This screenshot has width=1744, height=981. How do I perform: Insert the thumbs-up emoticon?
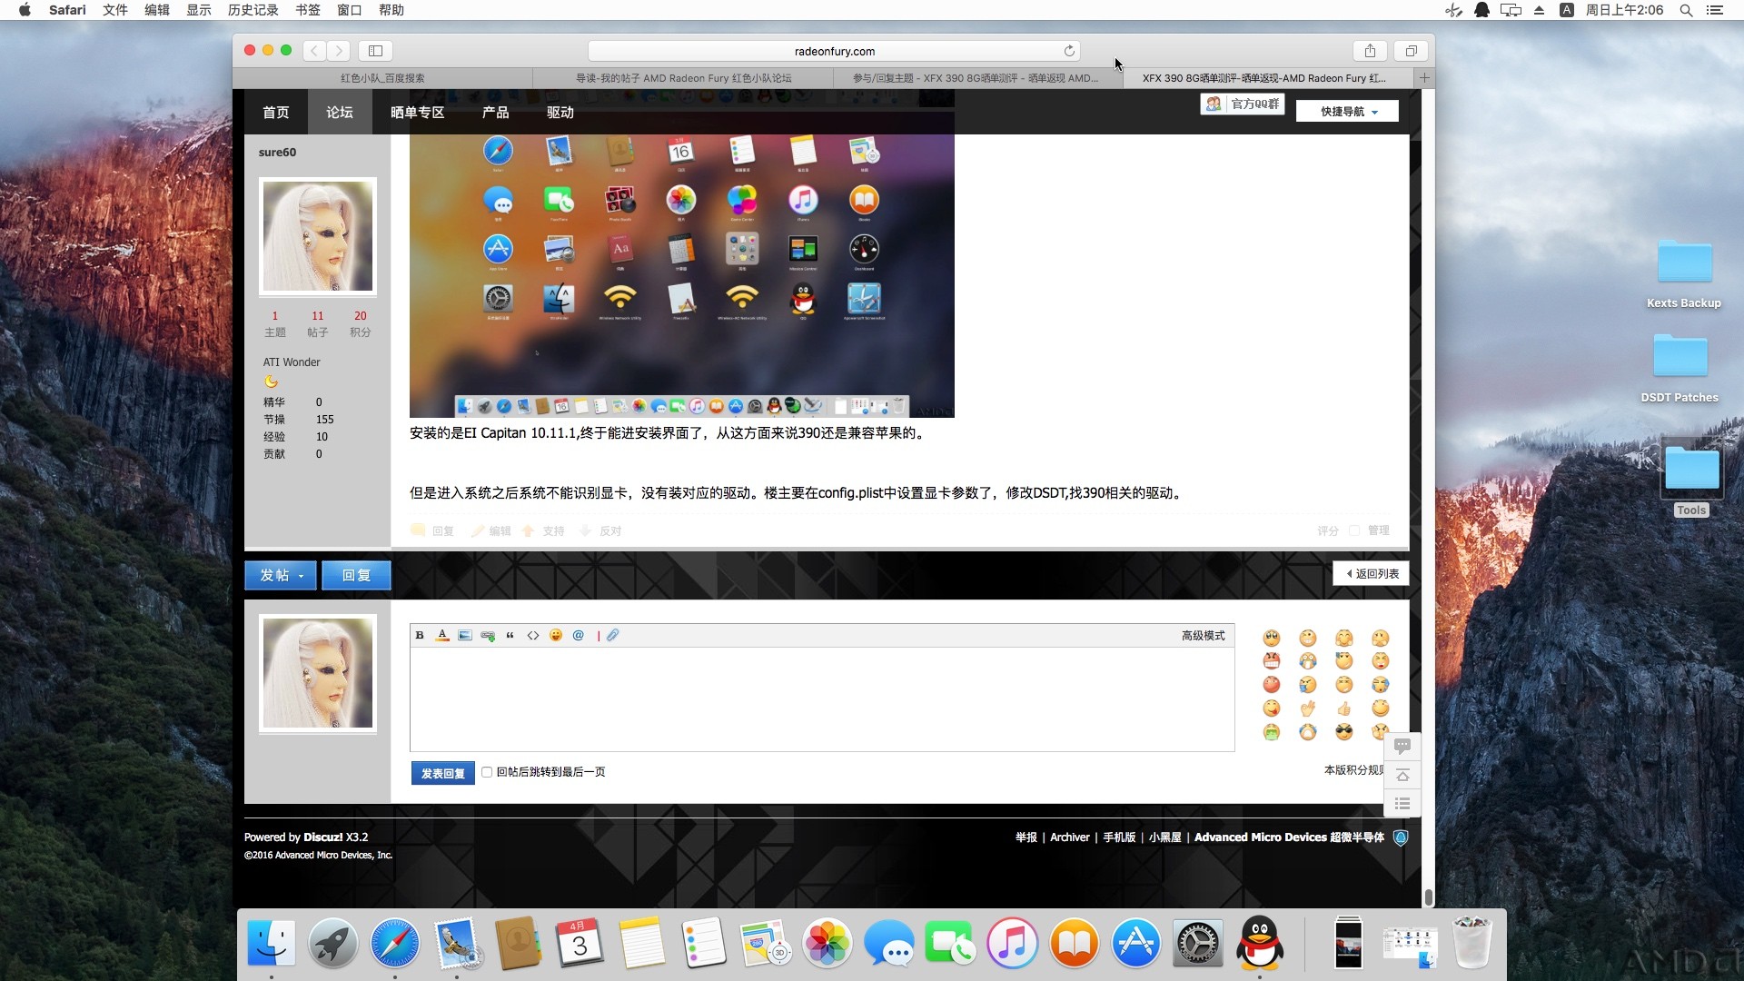point(1344,708)
